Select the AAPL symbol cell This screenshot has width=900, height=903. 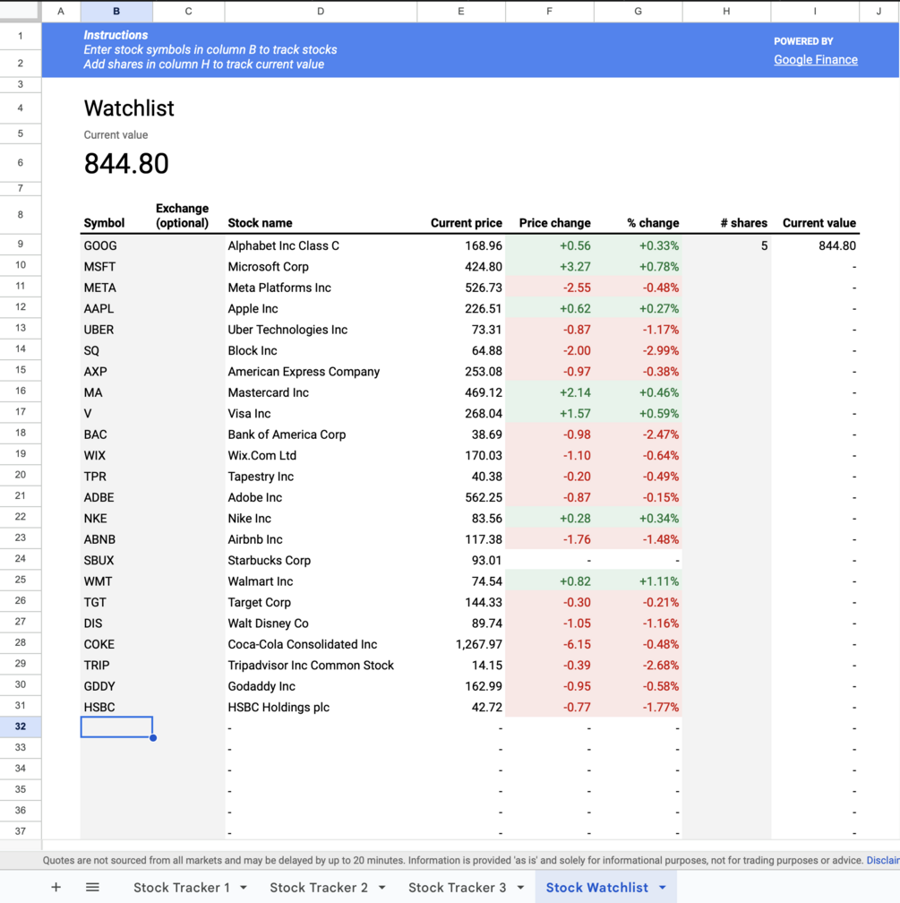[x=116, y=309]
